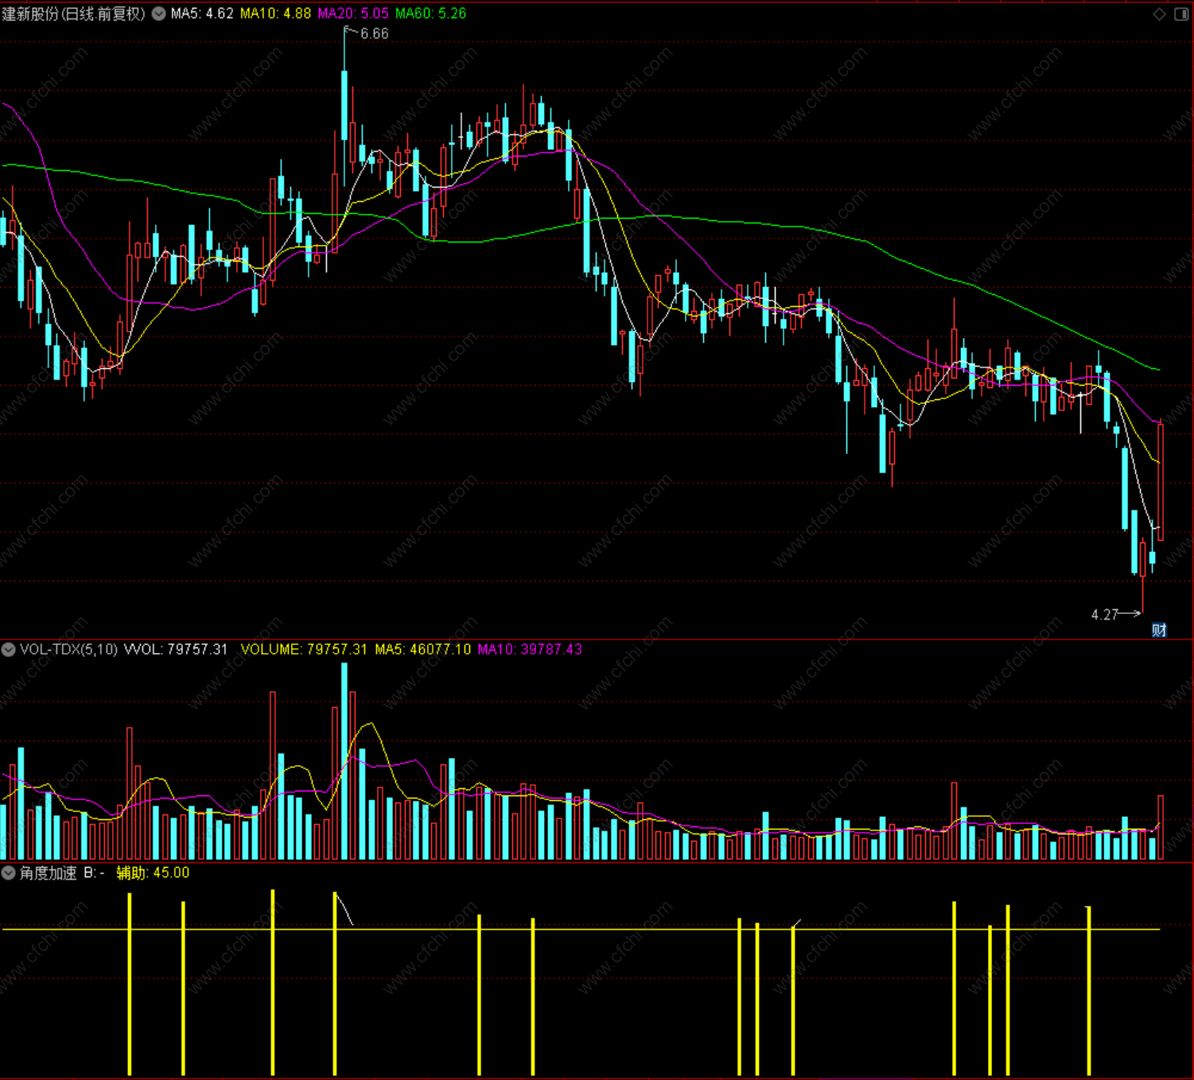Click the 辅助: 45.00 value label
Image resolution: width=1194 pixels, height=1080 pixels.
click(x=153, y=873)
